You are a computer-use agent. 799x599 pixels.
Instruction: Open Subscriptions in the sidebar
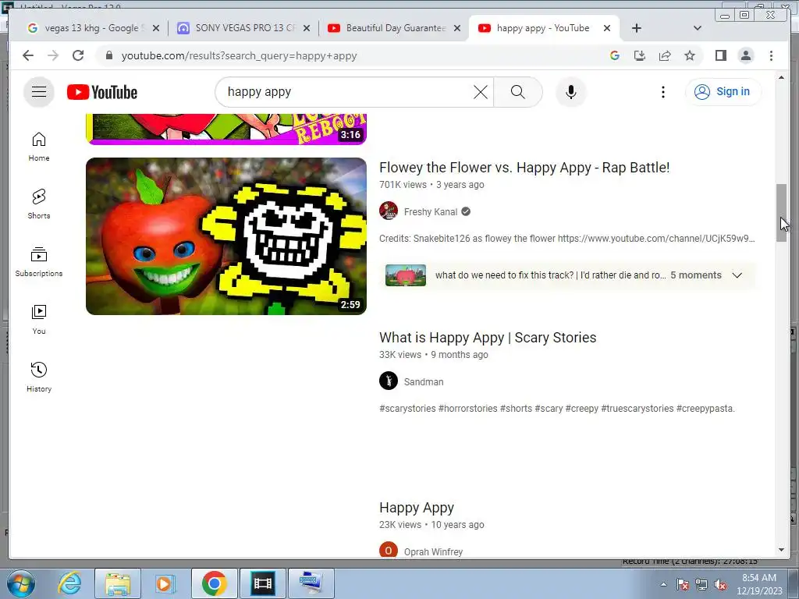(39, 262)
